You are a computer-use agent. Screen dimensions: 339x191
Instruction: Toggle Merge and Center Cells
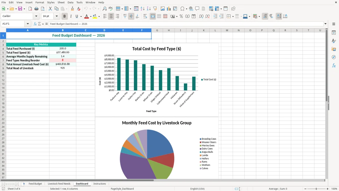point(153,16)
